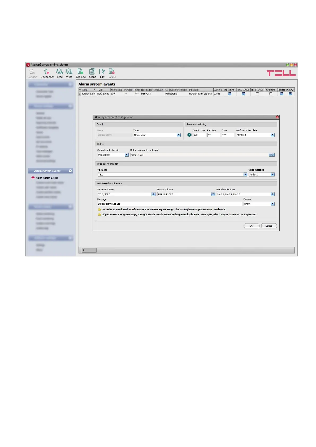This screenshot has height=447, width=316.
Task: Toggle TEL1 (SMS) checkbox for Burglar alarm
Action: coord(230,94)
